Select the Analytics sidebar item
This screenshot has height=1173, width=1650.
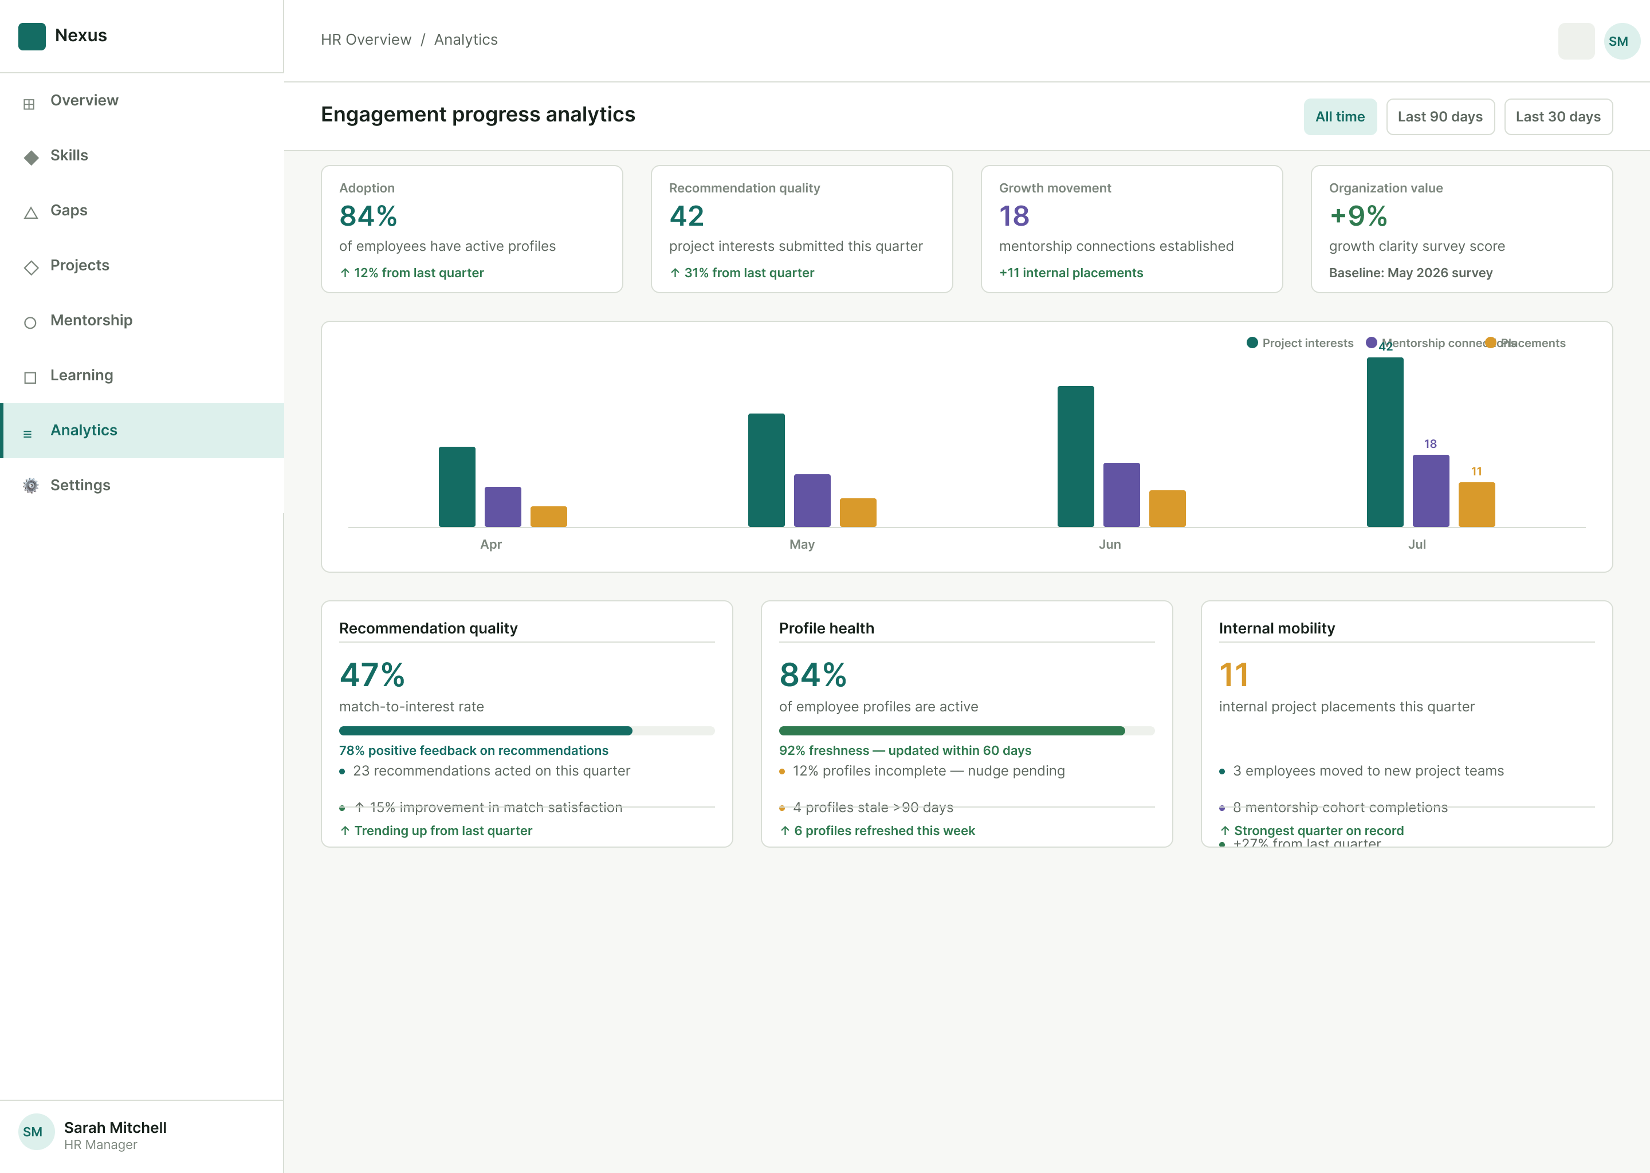(x=142, y=431)
